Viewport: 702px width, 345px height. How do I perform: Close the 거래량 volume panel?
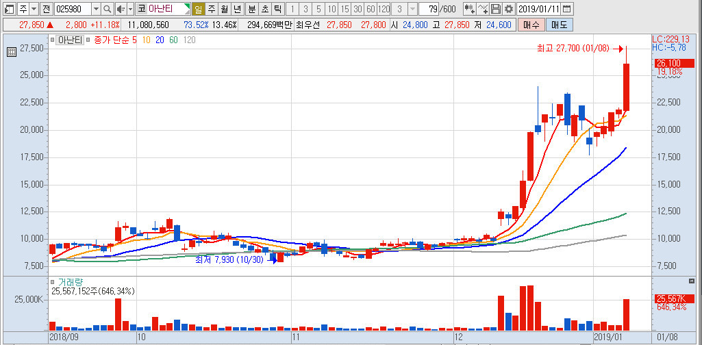[691, 281]
